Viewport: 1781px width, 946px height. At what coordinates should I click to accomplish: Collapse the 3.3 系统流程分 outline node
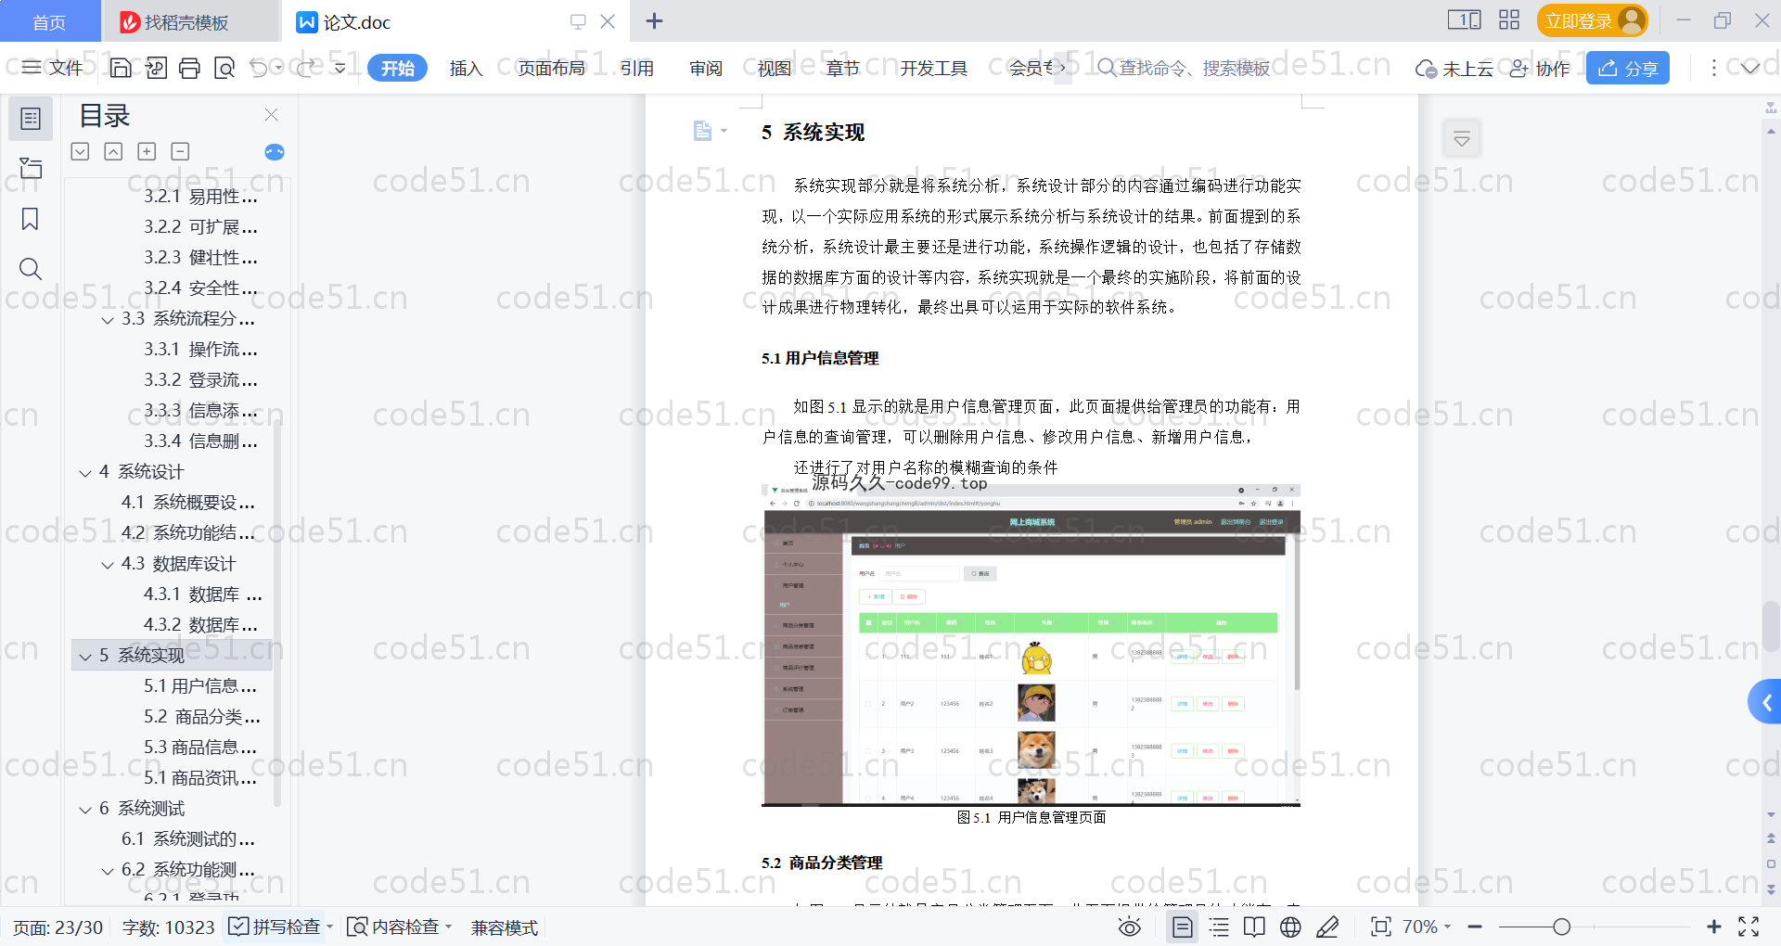pos(108,320)
